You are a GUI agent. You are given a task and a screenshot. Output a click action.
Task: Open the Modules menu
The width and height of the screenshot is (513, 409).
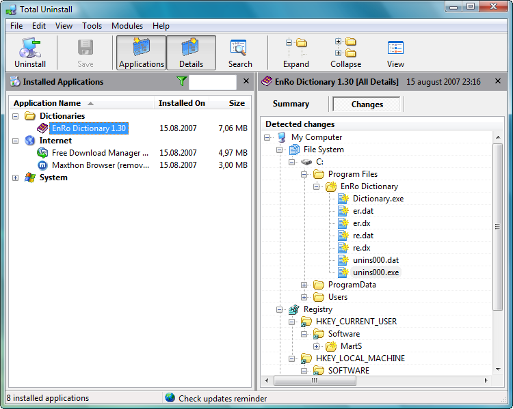click(127, 26)
